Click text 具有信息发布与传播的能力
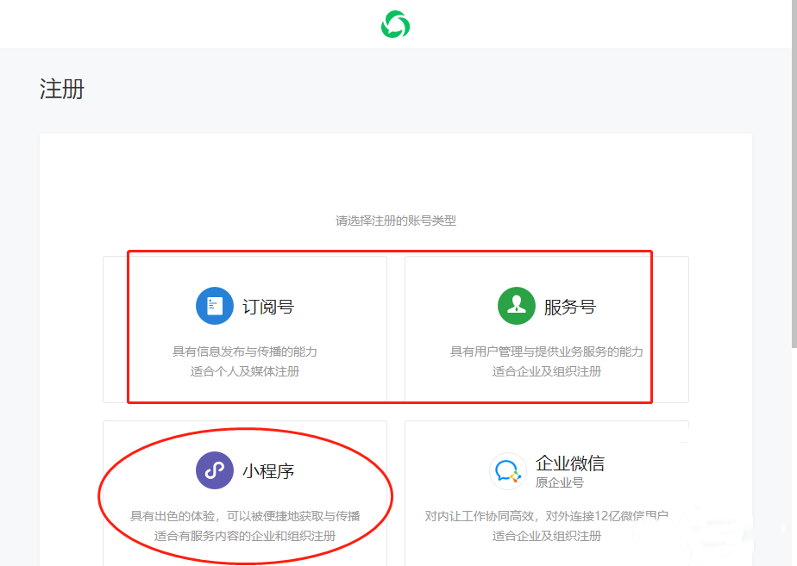This screenshot has height=566, width=797. click(245, 351)
